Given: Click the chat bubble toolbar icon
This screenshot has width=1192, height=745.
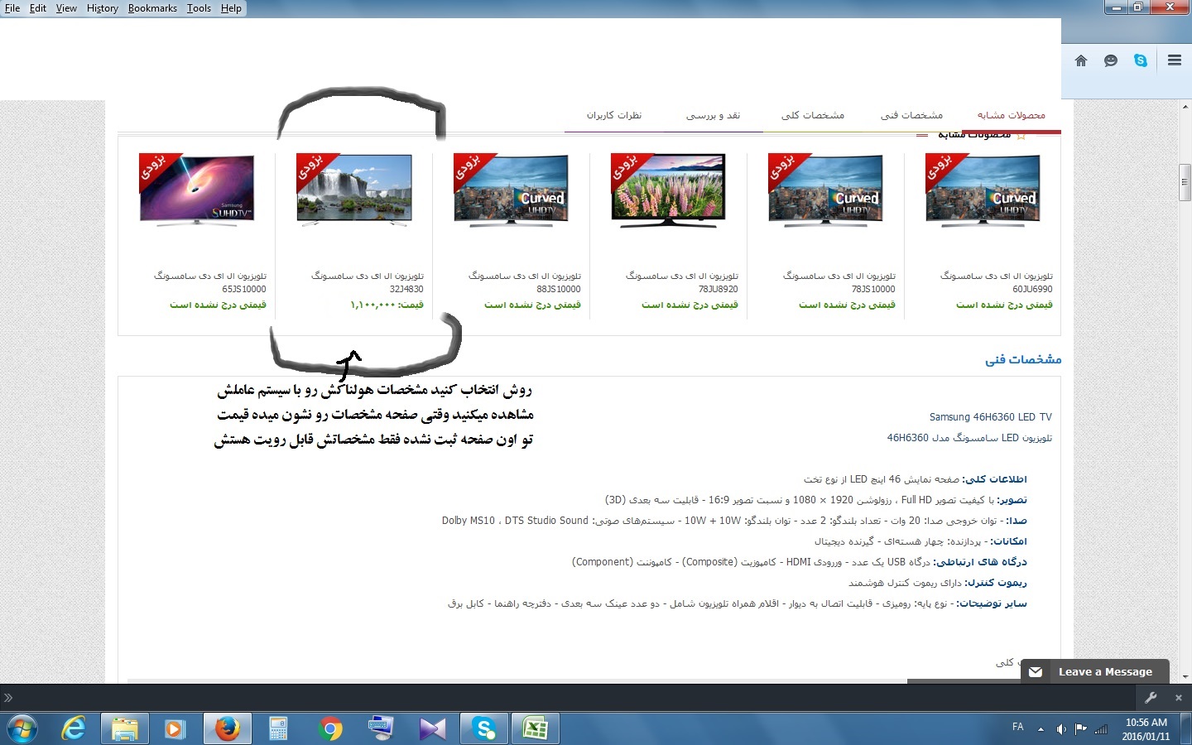Looking at the screenshot, I should click(x=1111, y=60).
